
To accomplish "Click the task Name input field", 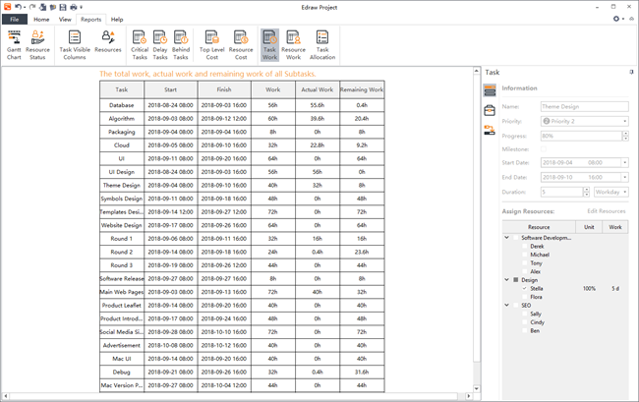I will tap(583, 106).
